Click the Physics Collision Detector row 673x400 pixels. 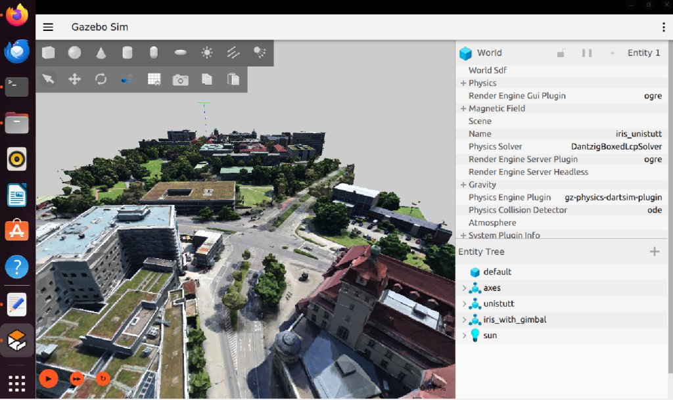point(561,210)
